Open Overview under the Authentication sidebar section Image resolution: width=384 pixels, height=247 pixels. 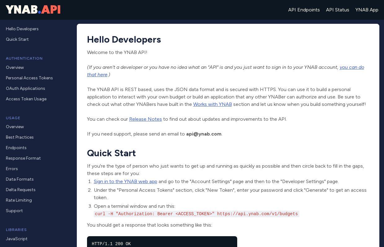pyautogui.click(x=15, y=68)
